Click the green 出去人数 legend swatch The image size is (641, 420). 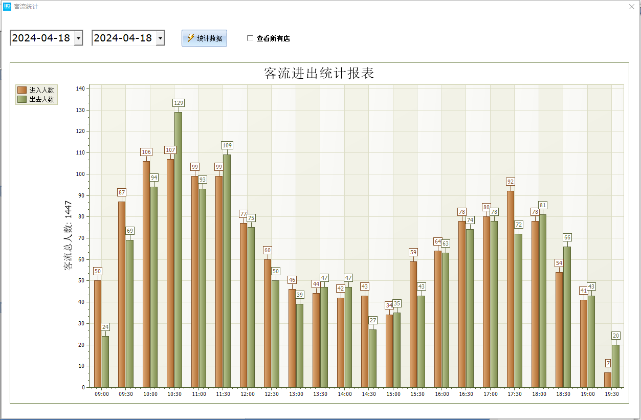[22, 99]
